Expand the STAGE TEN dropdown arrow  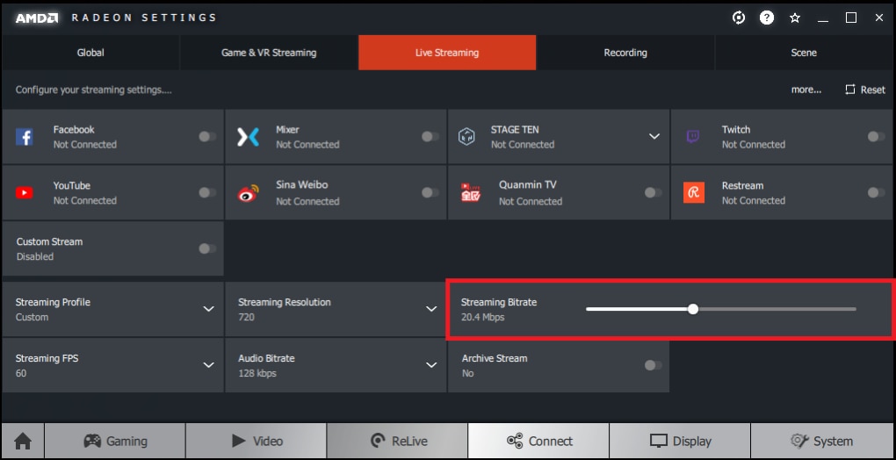pos(654,136)
